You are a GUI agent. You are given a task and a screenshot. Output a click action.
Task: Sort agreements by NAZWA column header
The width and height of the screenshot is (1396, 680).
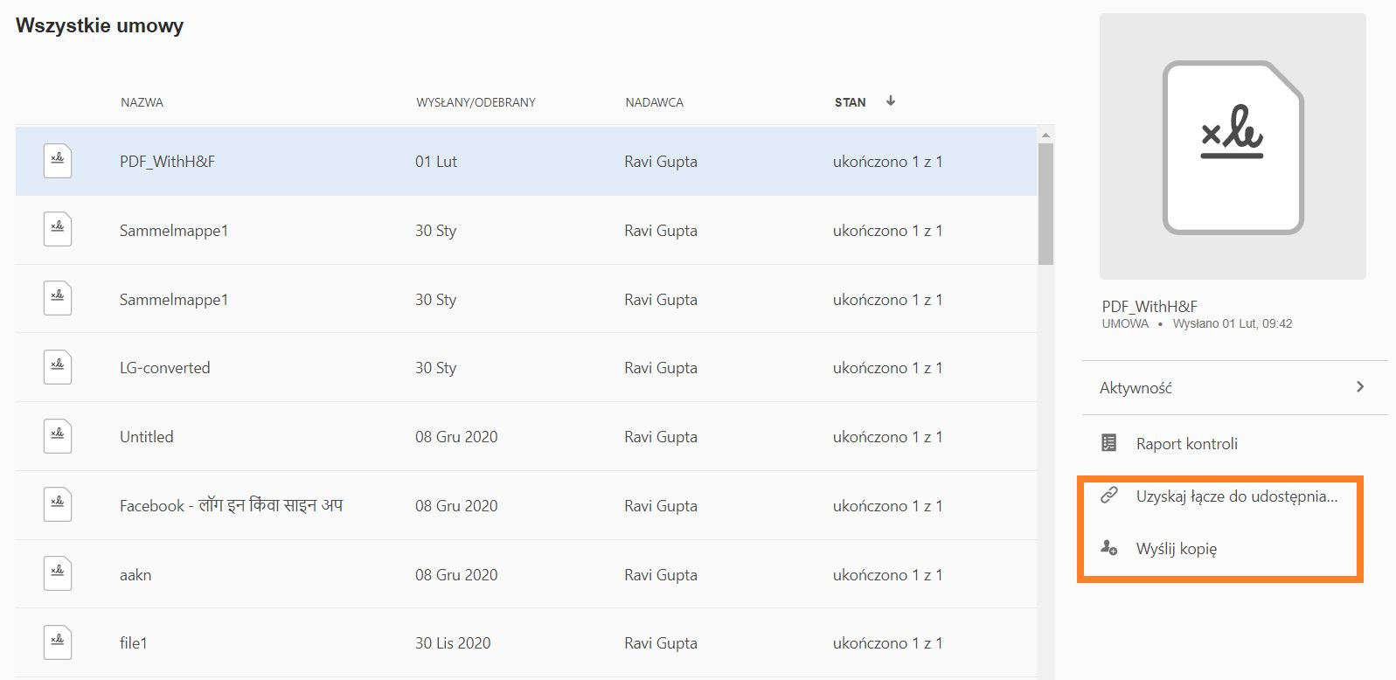pos(142,102)
